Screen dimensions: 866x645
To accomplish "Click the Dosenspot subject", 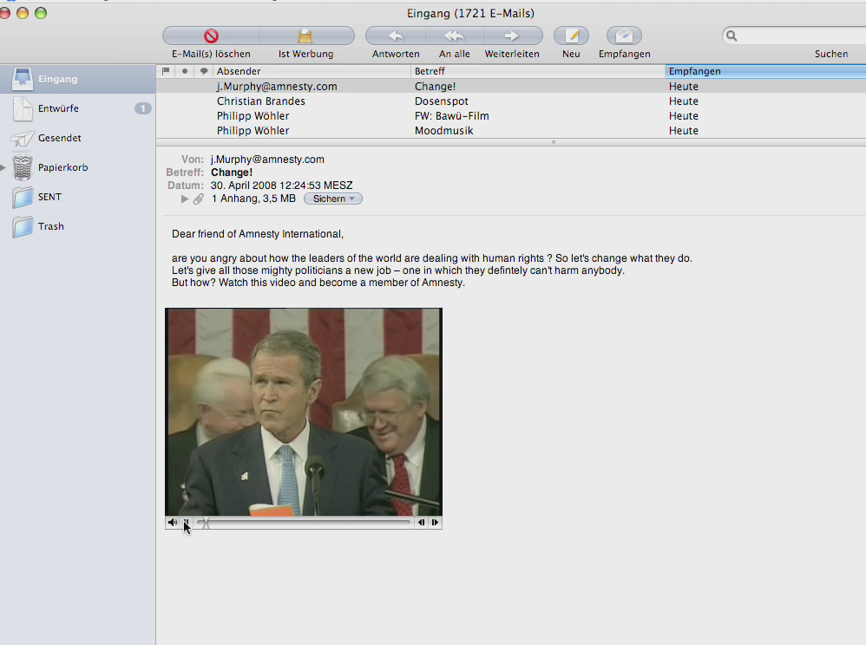I will coord(442,101).
